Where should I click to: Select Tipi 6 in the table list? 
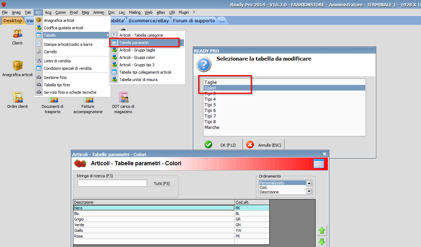tap(284, 111)
